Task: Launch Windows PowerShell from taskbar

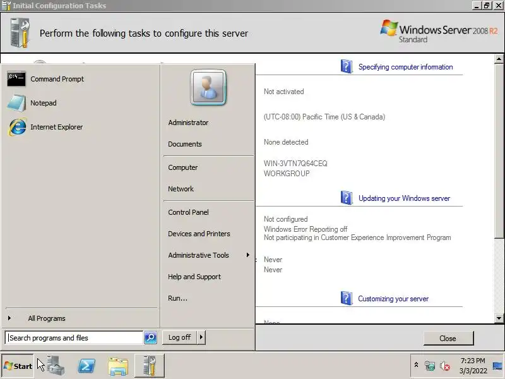Action: [x=86, y=366]
